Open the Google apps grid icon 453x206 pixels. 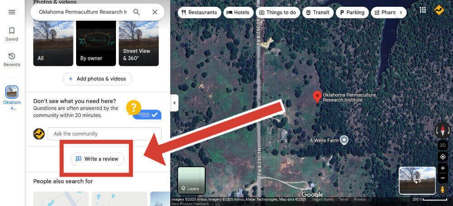(x=423, y=10)
